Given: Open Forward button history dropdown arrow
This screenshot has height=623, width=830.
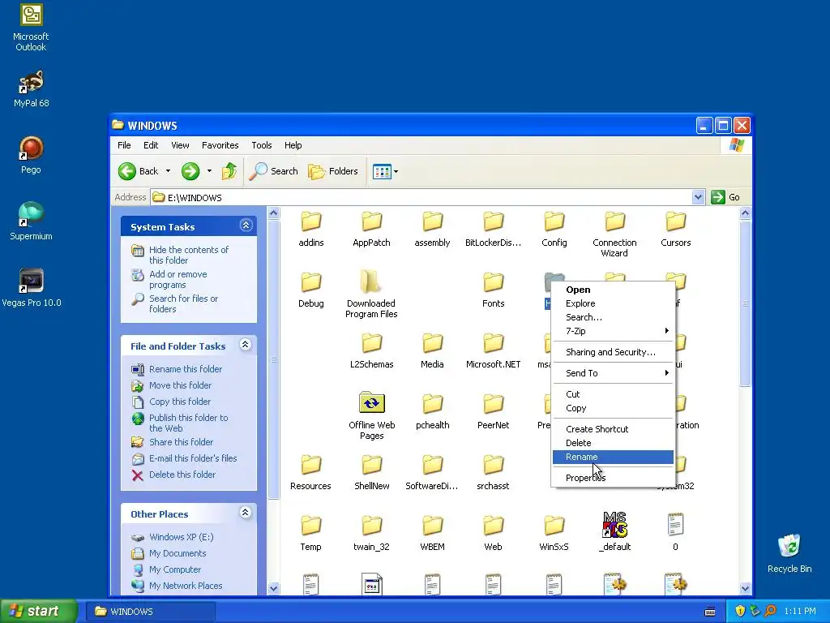Looking at the screenshot, I should (x=209, y=171).
